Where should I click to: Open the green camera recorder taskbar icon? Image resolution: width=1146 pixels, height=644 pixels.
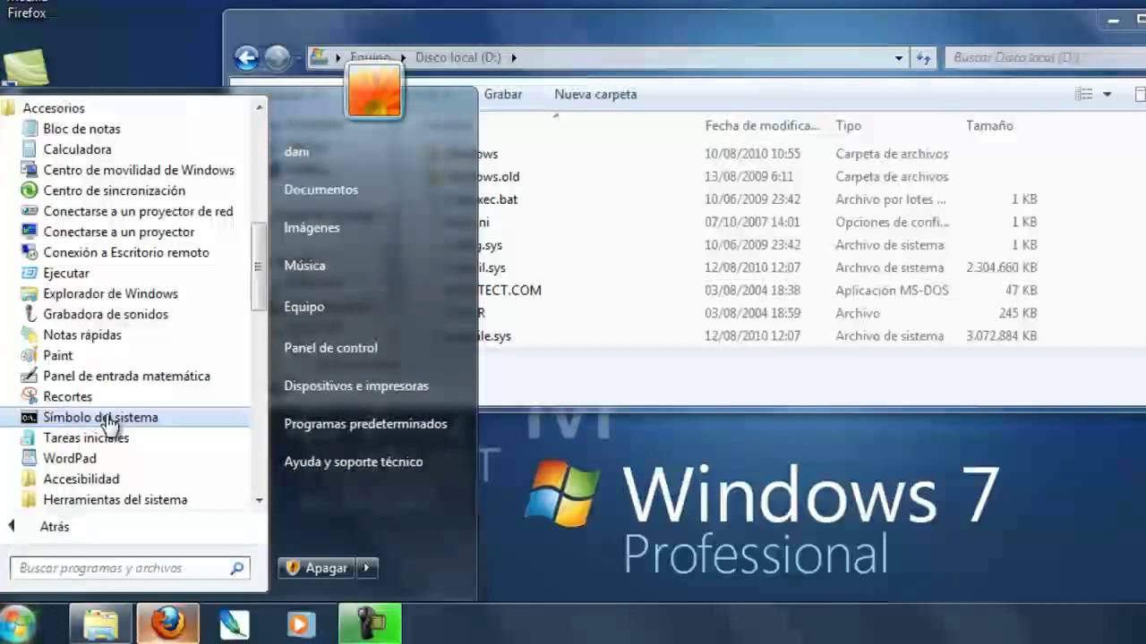coord(370,623)
